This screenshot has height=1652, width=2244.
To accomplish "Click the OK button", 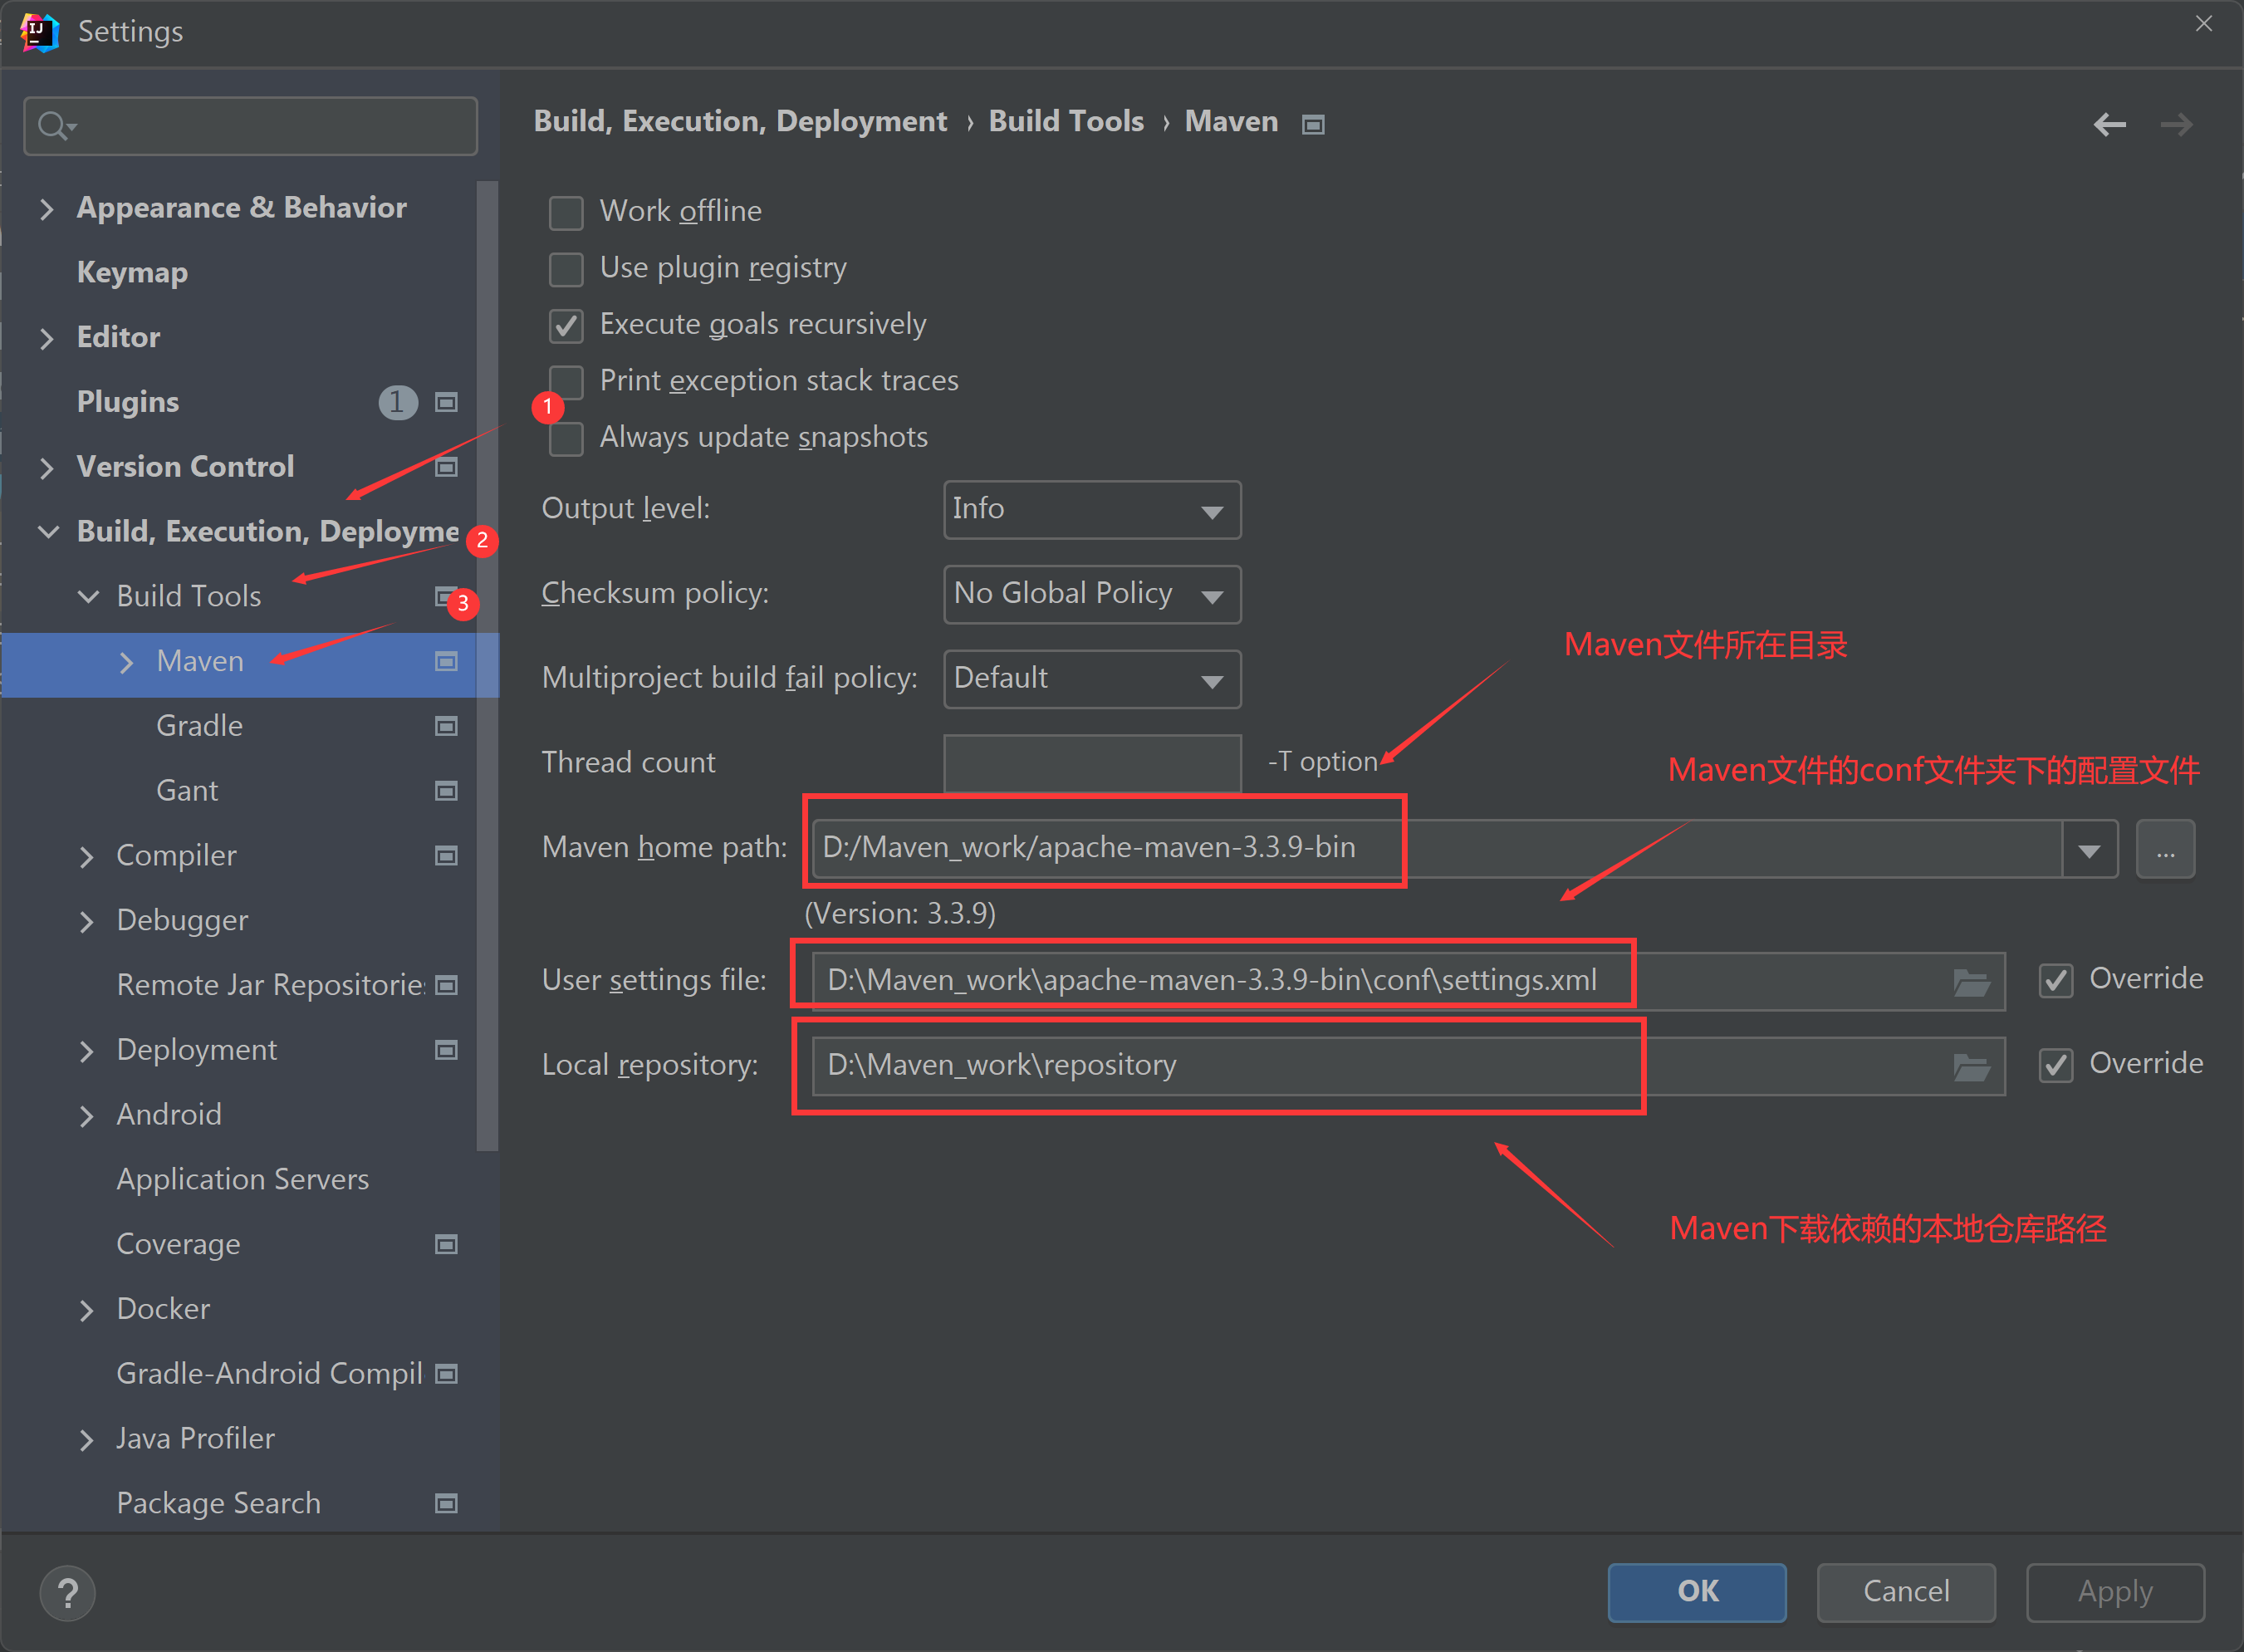I will 1696,1591.
